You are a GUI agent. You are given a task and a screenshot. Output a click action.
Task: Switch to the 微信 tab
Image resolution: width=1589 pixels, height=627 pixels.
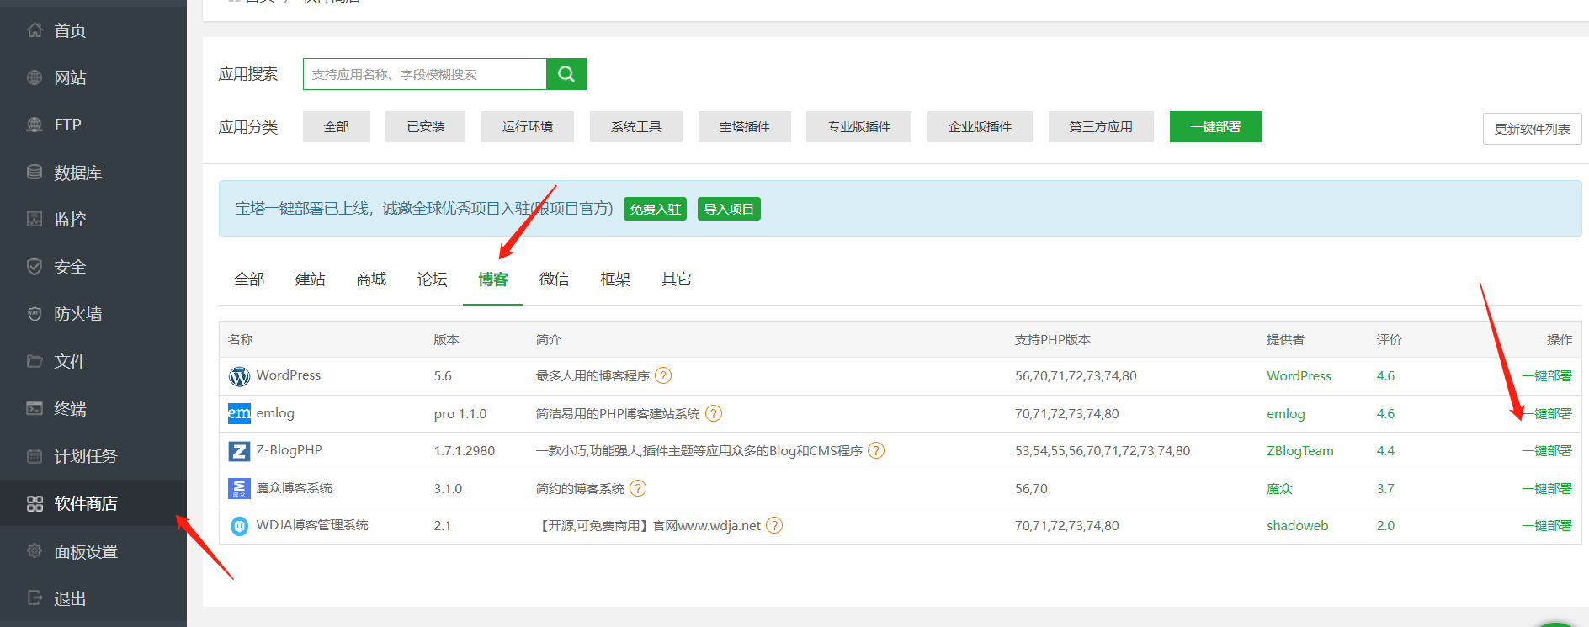pos(554,279)
